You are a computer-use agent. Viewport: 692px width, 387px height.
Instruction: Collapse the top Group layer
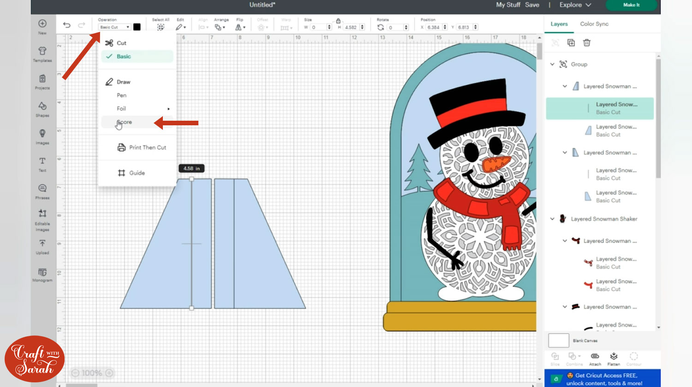[552, 64]
